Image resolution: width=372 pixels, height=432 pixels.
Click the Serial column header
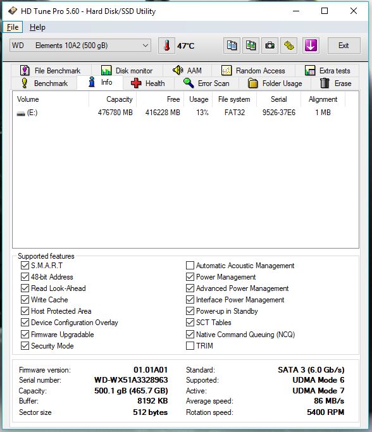click(278, 99)
